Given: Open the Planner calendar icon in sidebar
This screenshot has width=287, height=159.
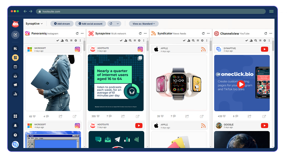Looking at the screenshot, I should click(x=15, y=67).
